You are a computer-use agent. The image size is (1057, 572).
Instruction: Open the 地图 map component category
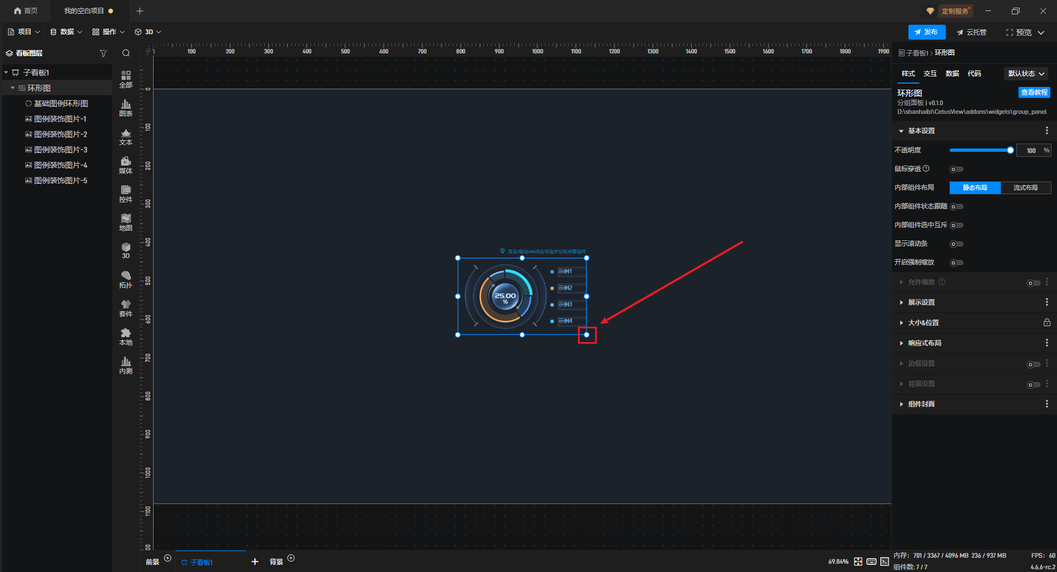(126, 222)
